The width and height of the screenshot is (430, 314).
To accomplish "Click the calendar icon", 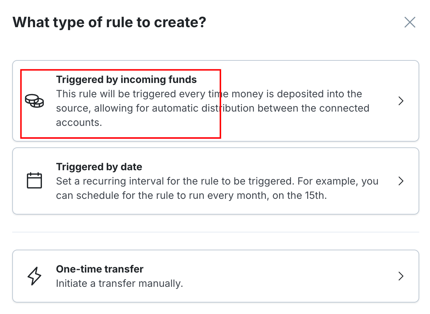I will point(34,181).
